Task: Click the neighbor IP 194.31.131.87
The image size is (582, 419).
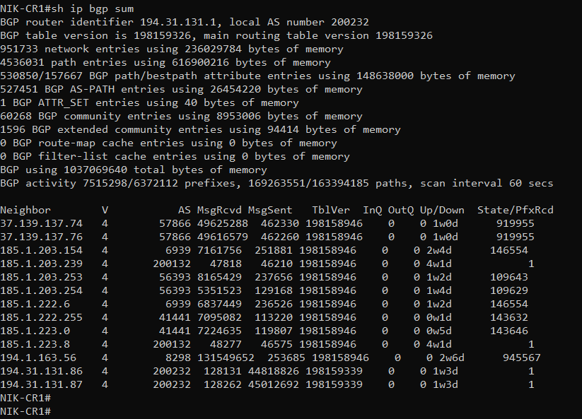Action: click(x=41, y=384)
